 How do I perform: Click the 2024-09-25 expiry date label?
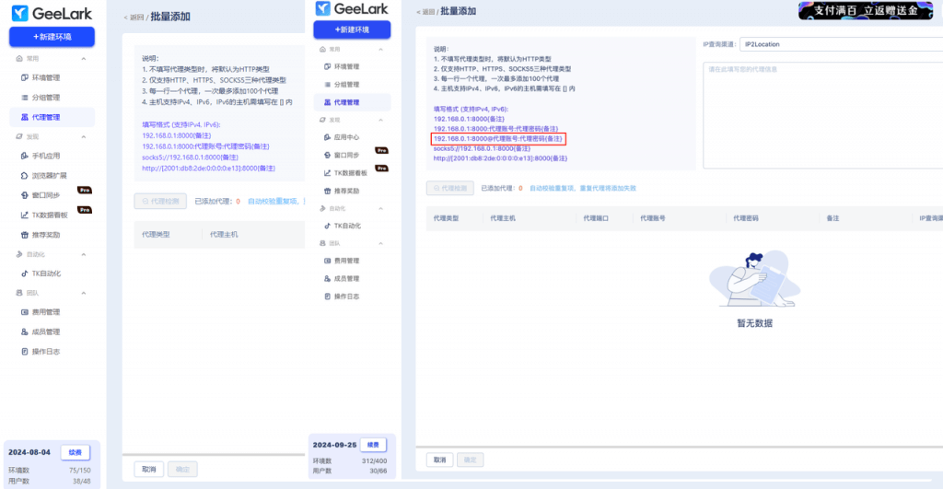tap(333, 444)
